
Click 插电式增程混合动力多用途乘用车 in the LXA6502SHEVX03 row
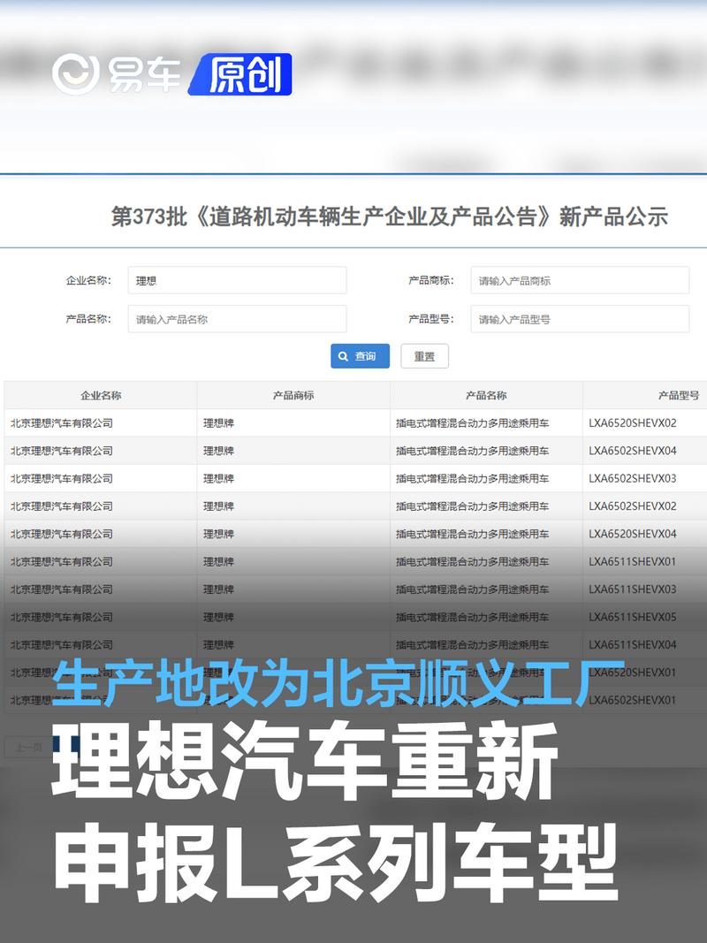click(472, 478)
